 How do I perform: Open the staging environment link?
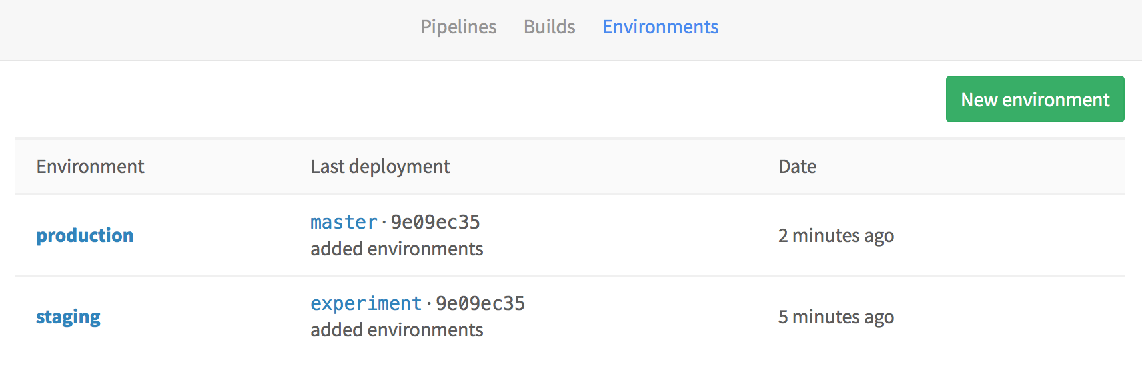[x=68, y=317]
